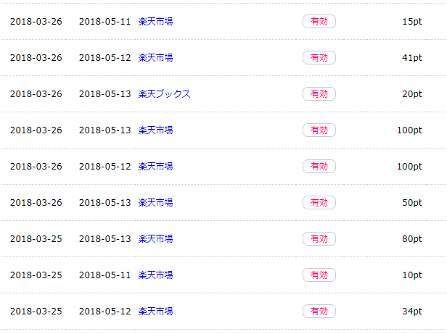Click the 有効 badge in 41pt row
This screenshot has height=334, width=447.
(x=319, y=58)
